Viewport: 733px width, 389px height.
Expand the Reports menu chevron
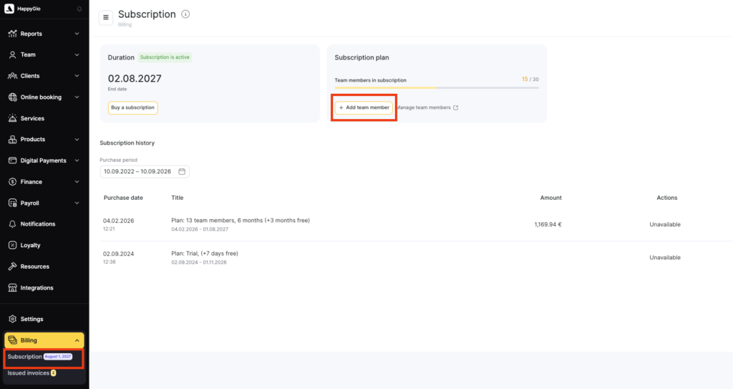[77, 34]
